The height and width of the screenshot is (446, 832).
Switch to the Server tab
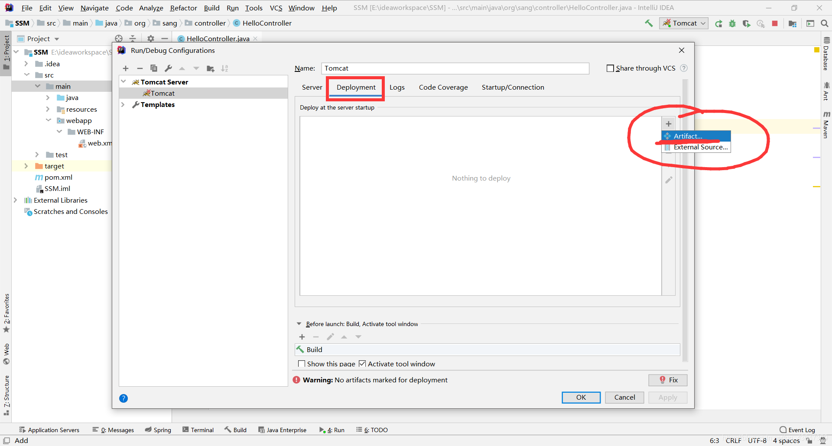click(312, 87)
